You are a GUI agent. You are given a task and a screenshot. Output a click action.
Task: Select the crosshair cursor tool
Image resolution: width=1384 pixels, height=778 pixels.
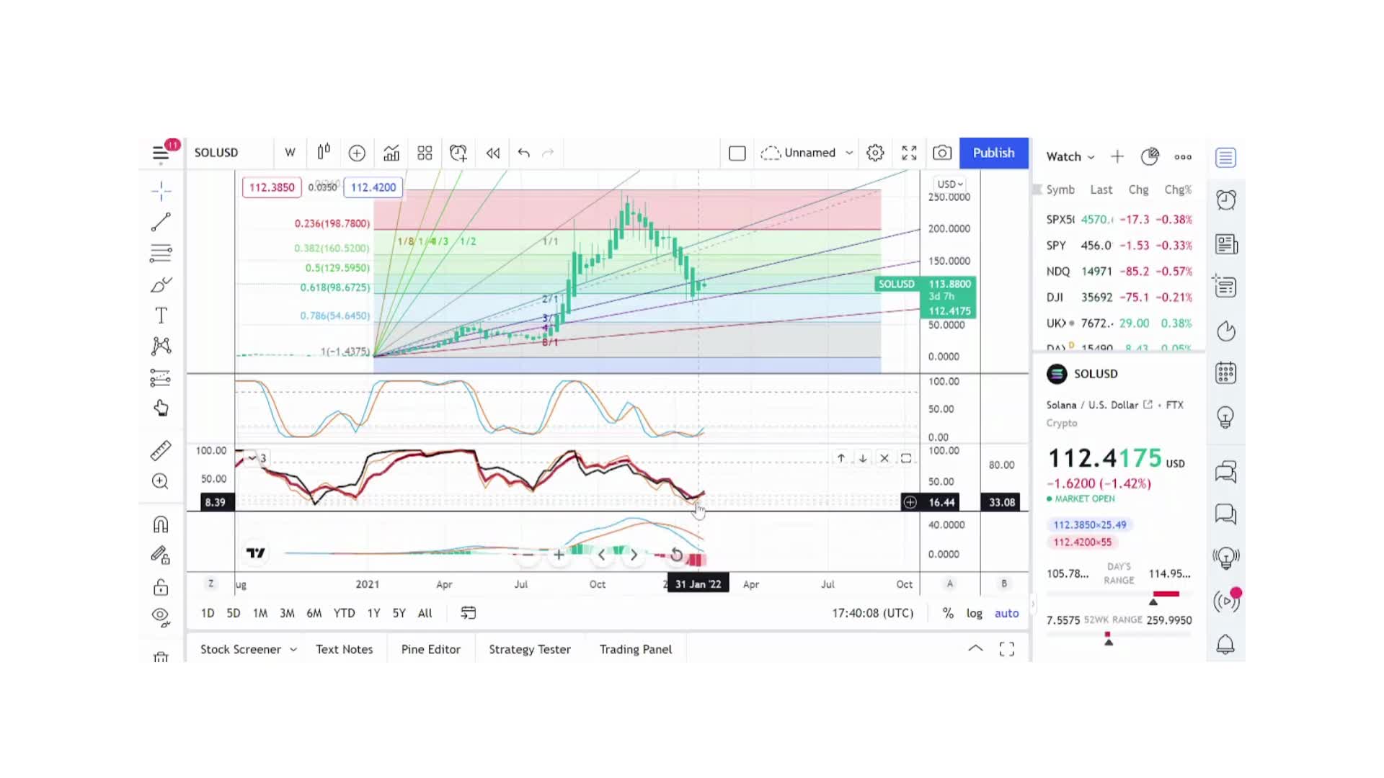[x=161, y=190]
